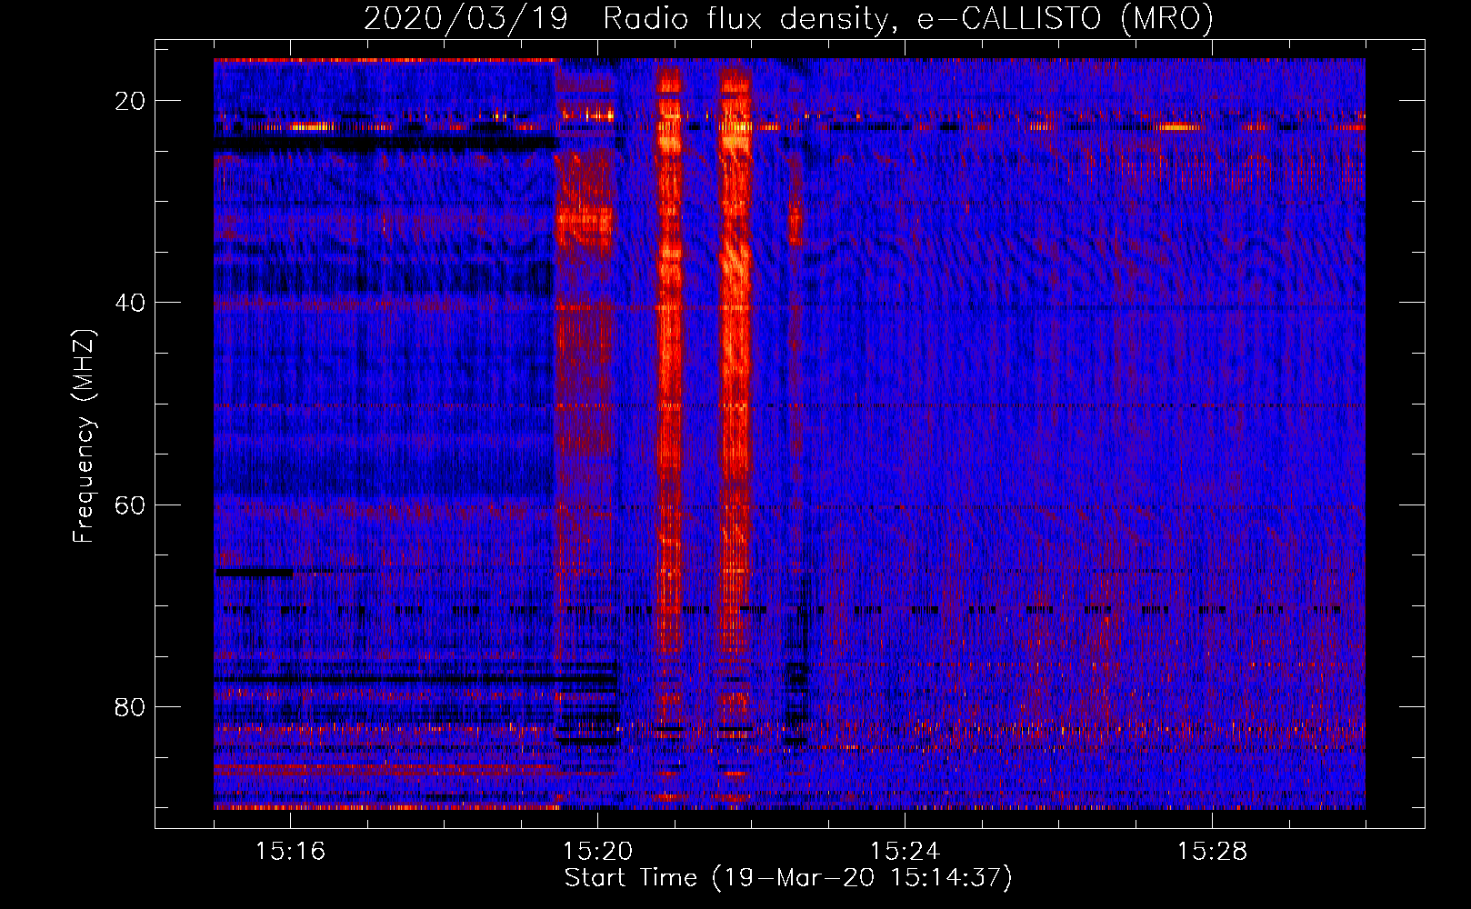Click the '60' frequency tick label
The image size is (1471, 909).
(131, 504)
